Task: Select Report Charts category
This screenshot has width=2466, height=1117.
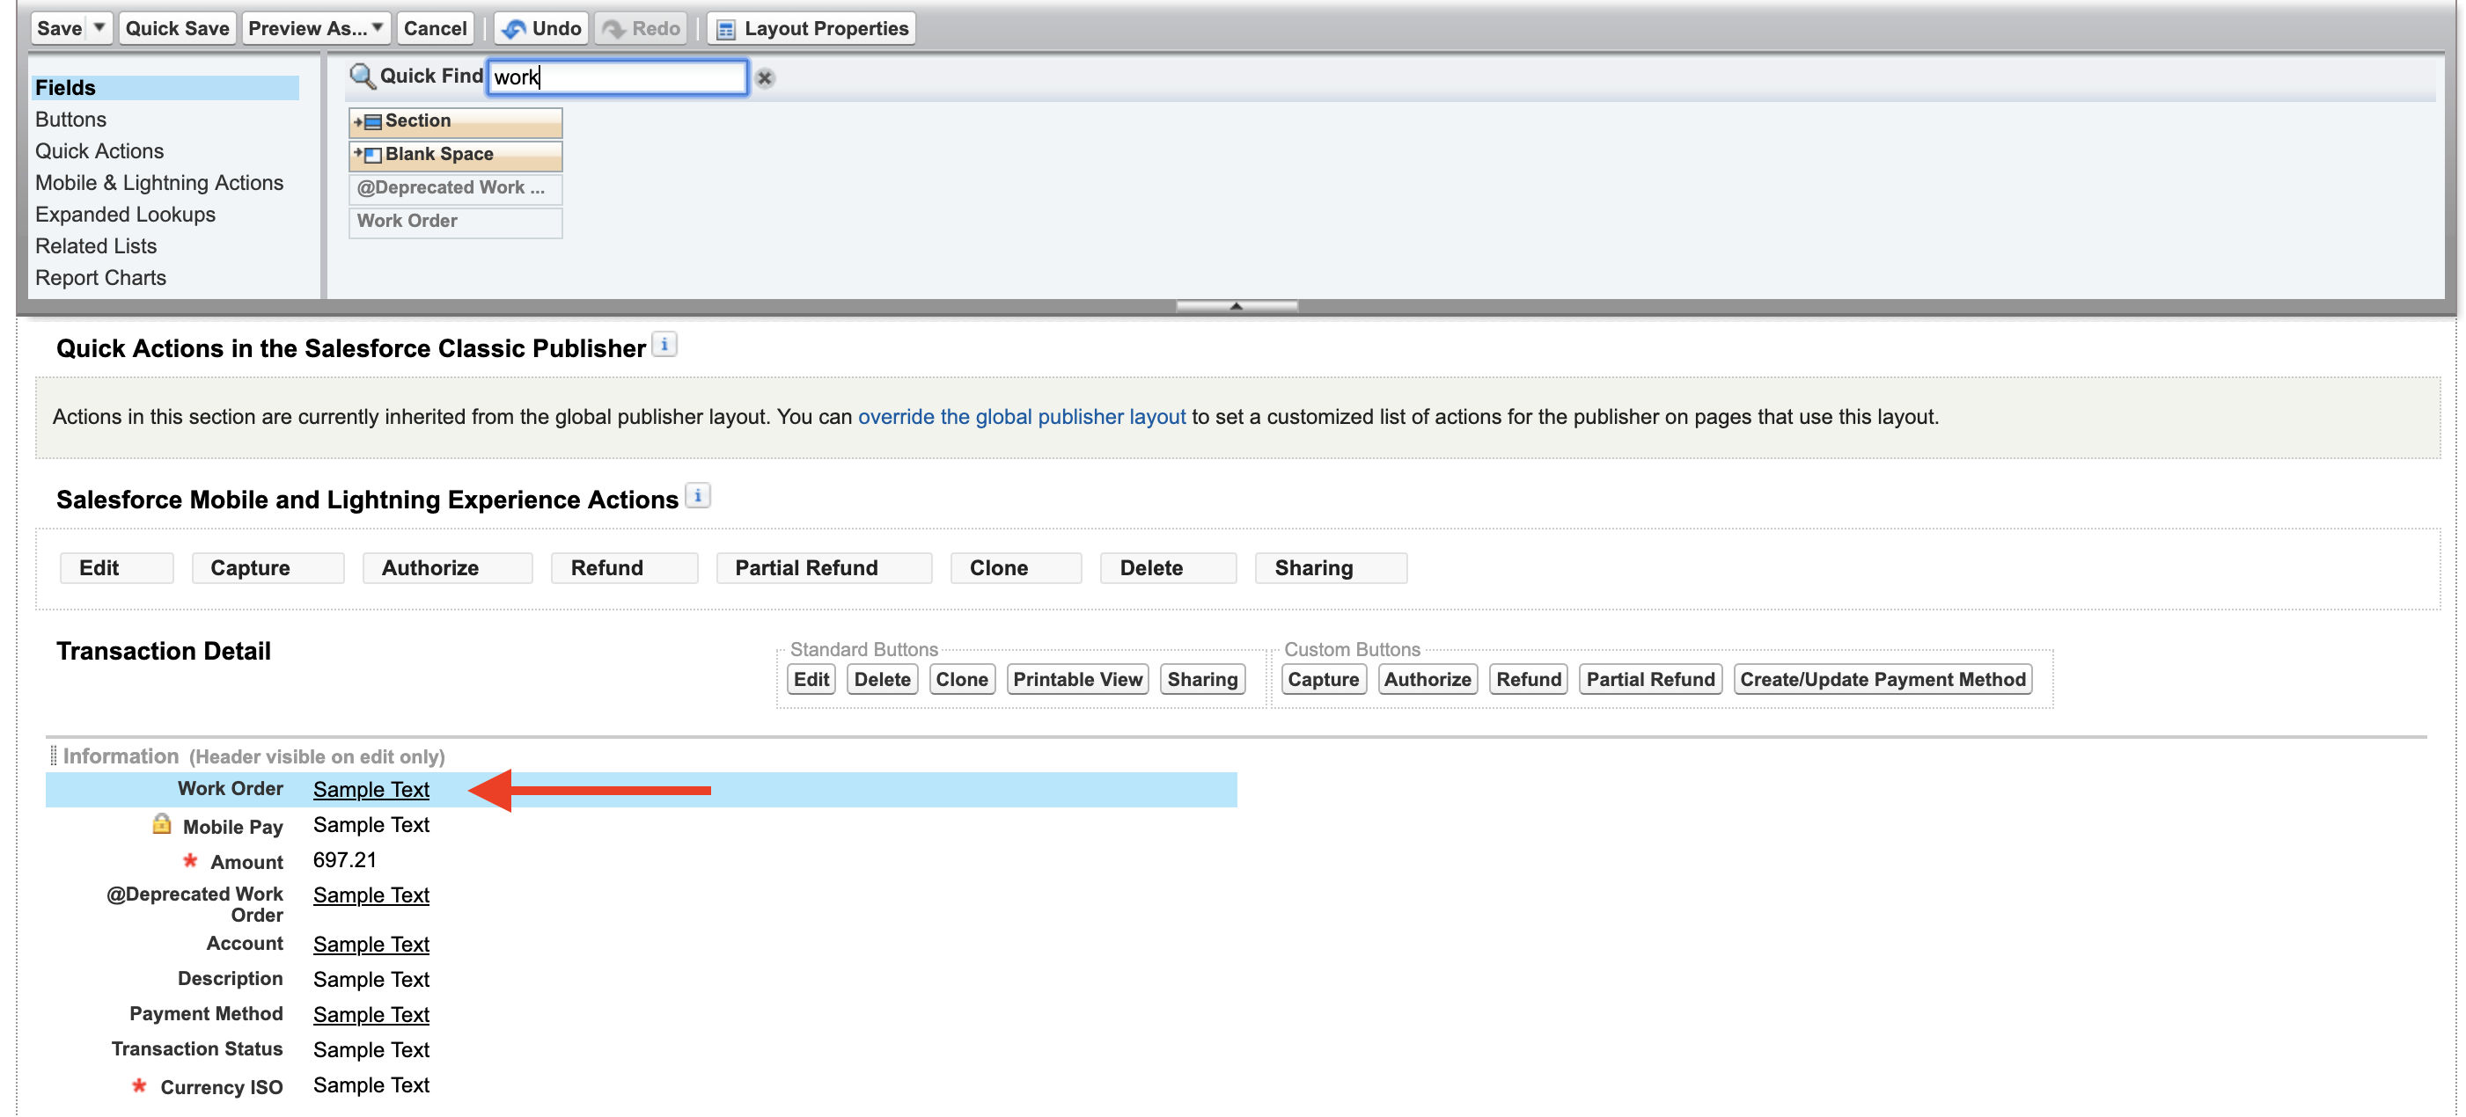Action: pos(100,277)
